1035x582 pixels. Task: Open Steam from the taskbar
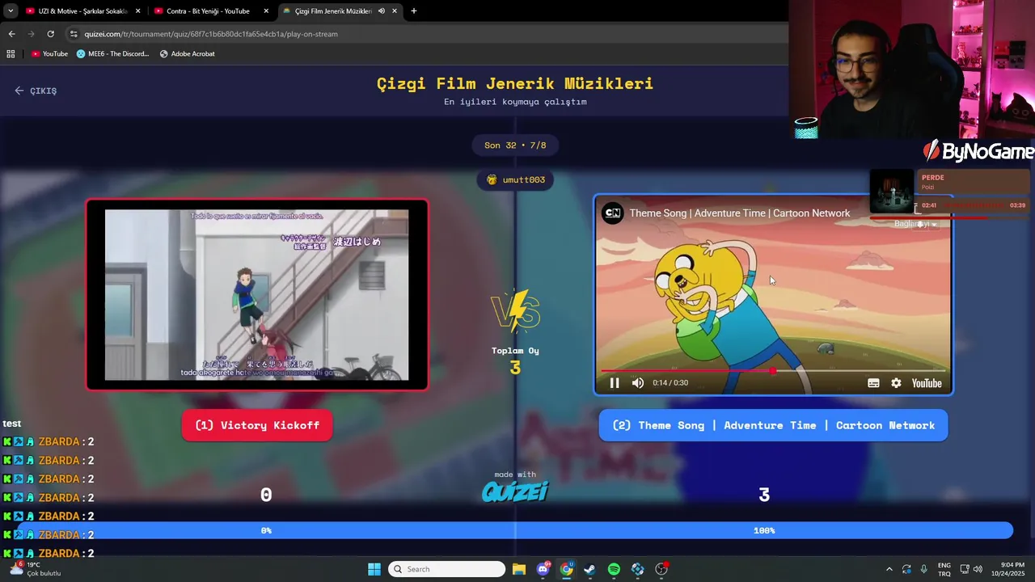[590, 569]
